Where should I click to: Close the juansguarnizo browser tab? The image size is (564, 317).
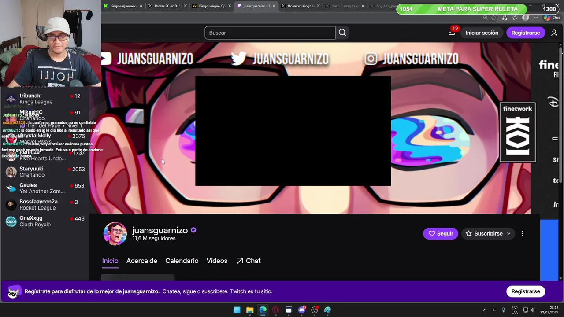pos(274,6)
